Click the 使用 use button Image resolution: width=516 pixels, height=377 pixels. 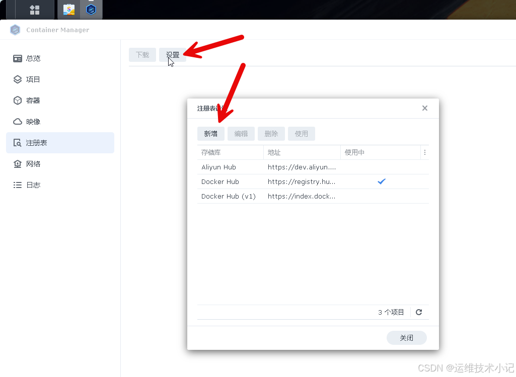[302, 134]
